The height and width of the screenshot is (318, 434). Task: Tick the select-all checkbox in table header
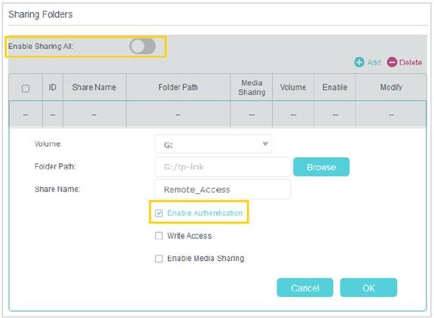point(26,89)
